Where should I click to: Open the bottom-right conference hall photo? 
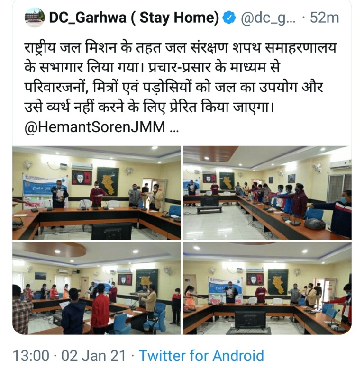tap(267, 288)
